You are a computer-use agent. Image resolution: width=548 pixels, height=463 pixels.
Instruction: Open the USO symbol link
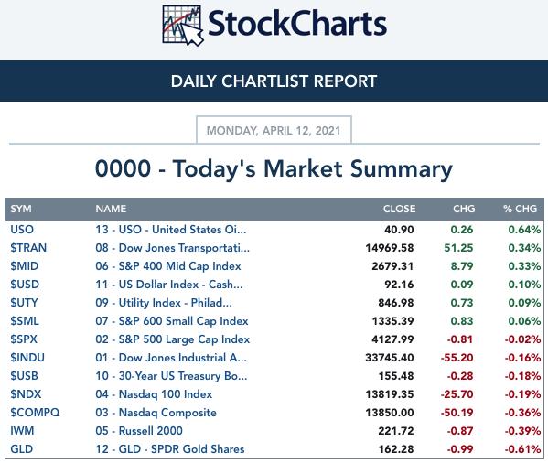(22, 230)
